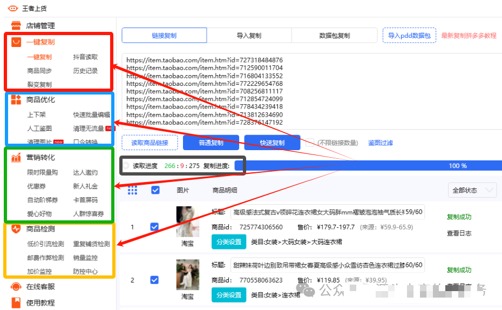Image resolution: width=502 pixels, height=310 pixels.
Task: Open the 最新复制拼多多教程 link
Action: click(x=468, y=36)
